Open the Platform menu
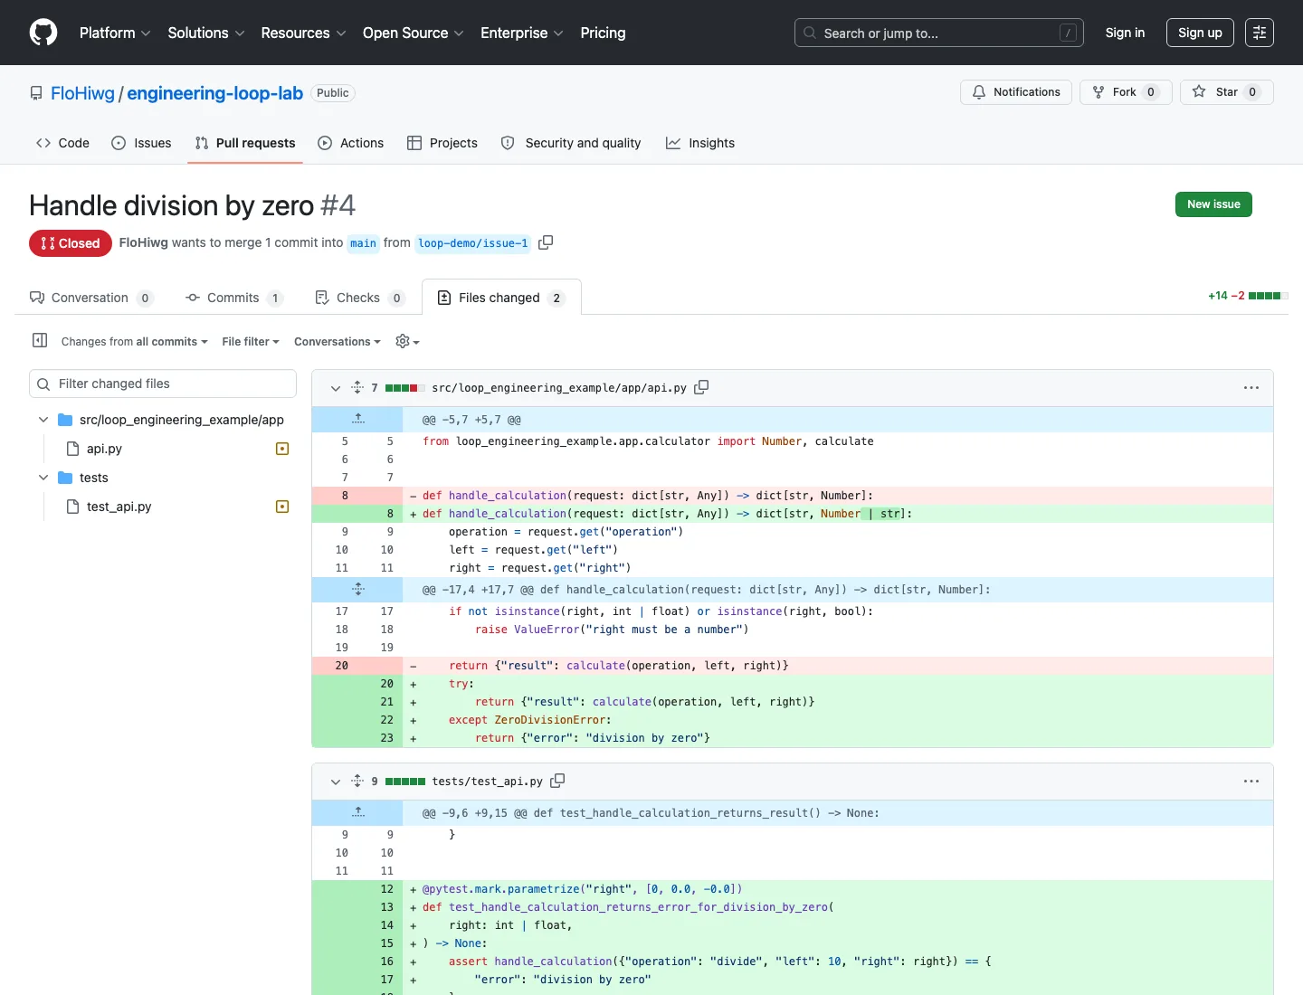1303x995 pixels. click(115, 33)
